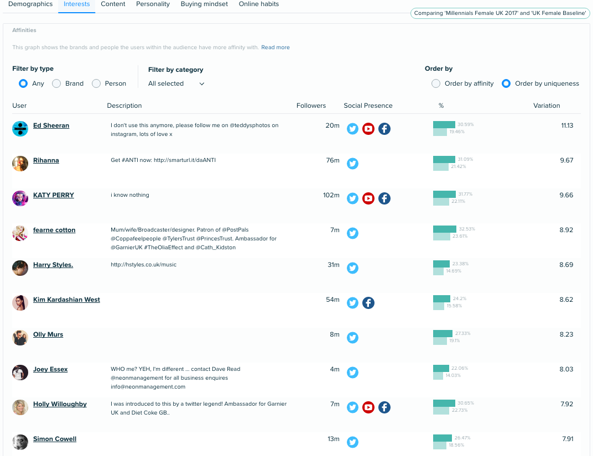
Task: Expand the All selected category dropdown
Action: tap(176, 83)
